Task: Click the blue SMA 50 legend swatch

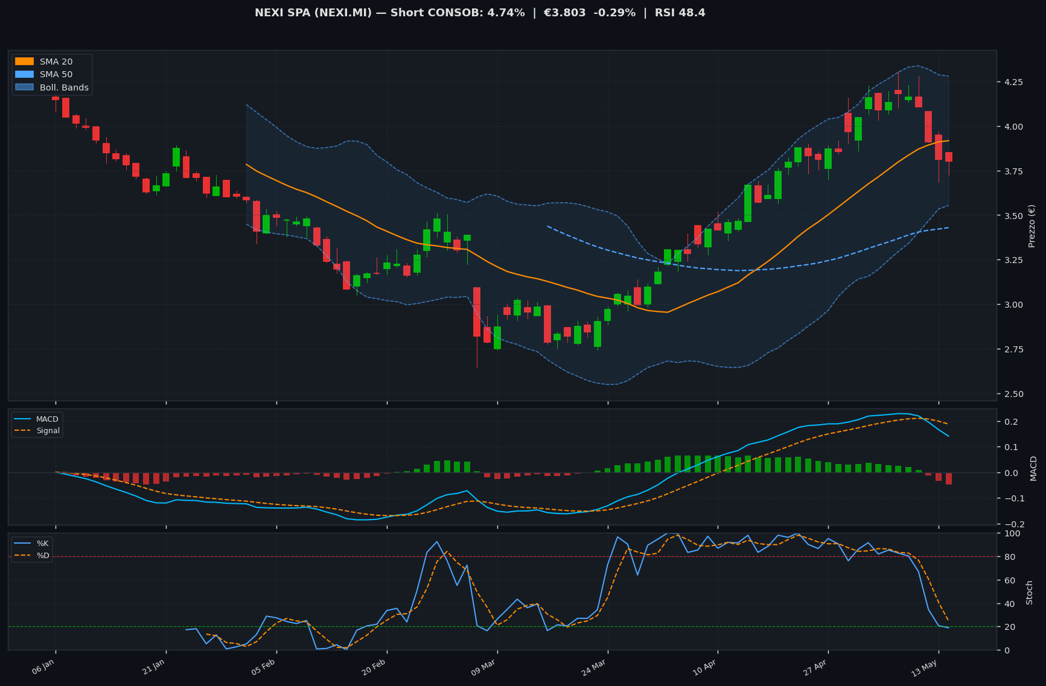Action: [24, 75]
